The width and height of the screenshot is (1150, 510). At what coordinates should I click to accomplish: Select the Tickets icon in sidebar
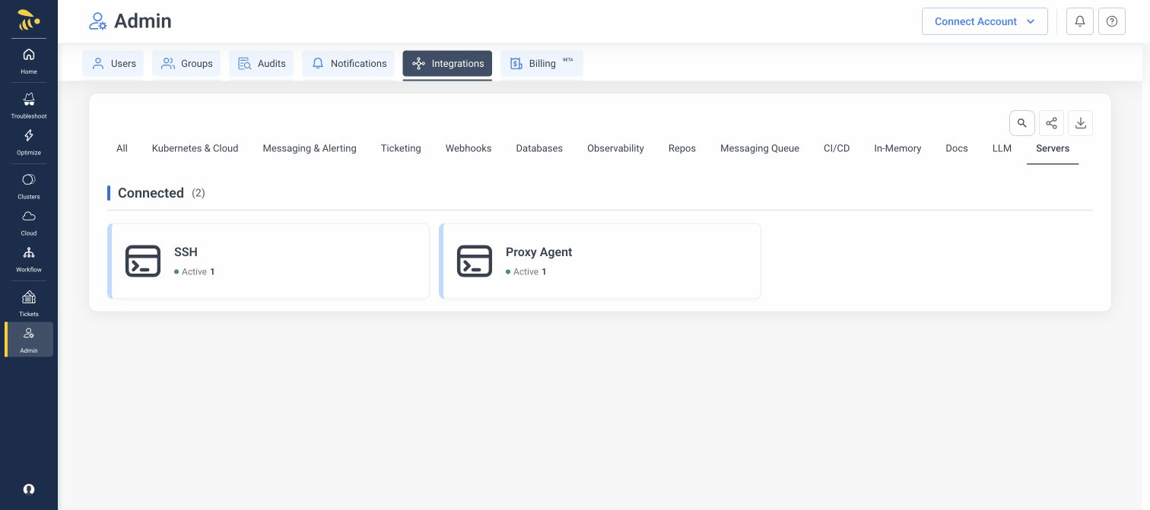29,303
